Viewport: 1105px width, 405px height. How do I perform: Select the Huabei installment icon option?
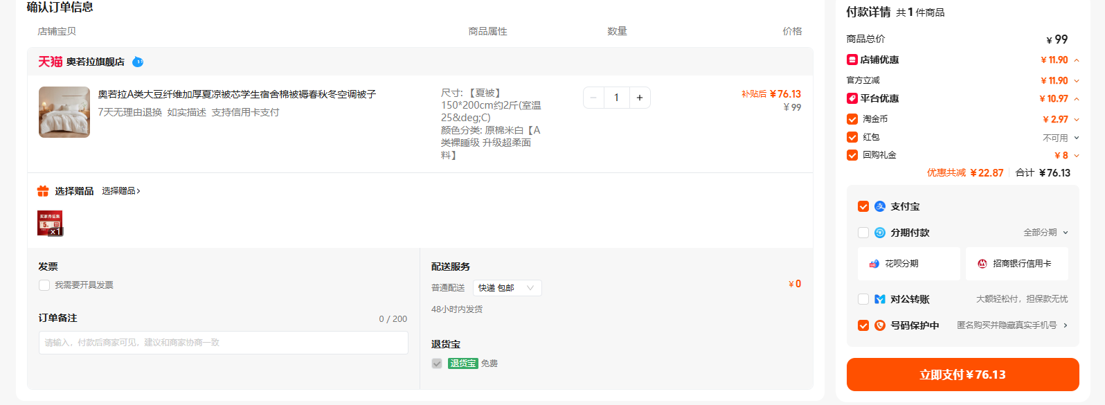point(874,264)
